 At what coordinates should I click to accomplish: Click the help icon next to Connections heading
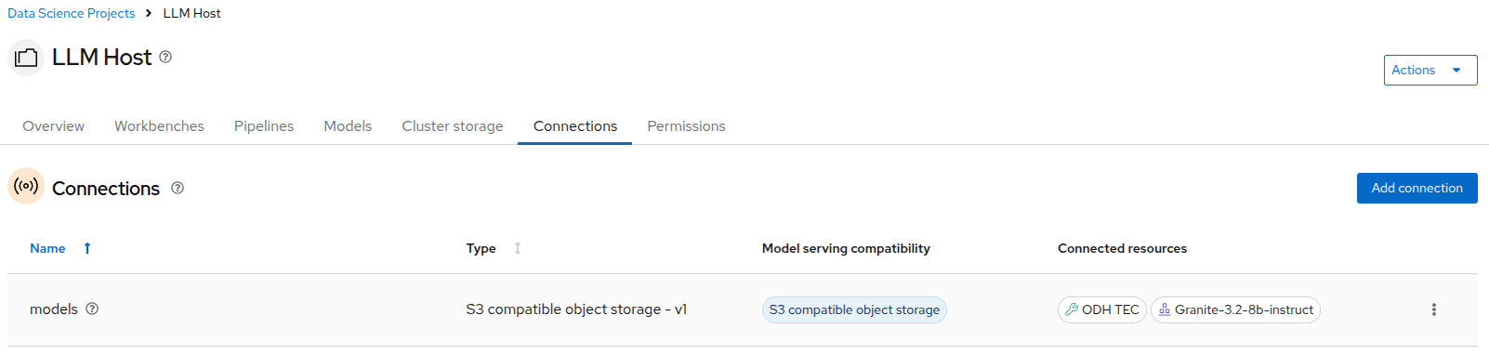[x=178, y=188]
